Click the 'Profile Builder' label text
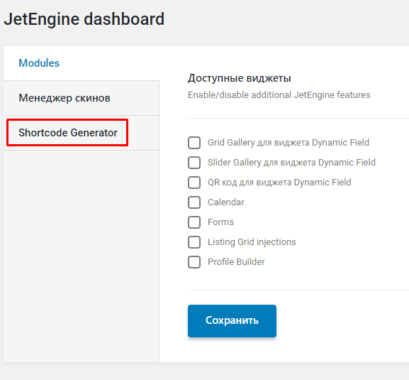Image resolution: width=409 pixels, height=380 pixels. click(x=236, y=262)
